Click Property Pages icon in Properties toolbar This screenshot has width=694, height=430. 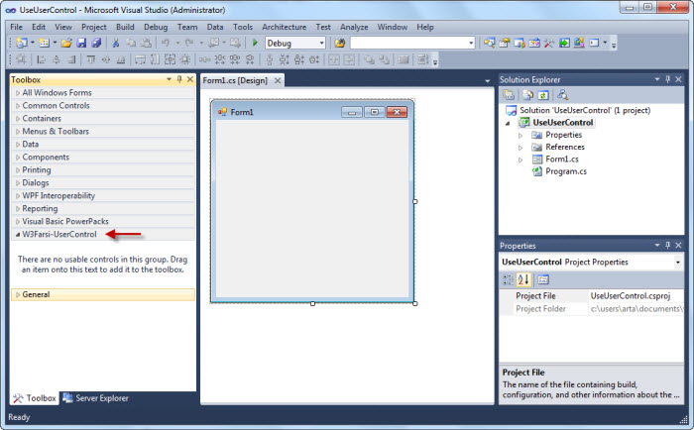(543, 279)
